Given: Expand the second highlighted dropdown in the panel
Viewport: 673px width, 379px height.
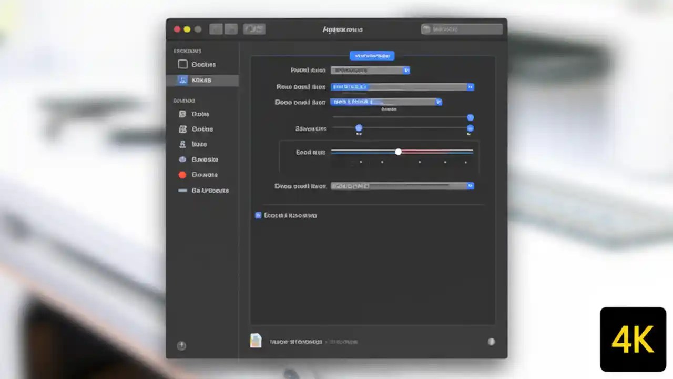Looking at the screenshot, I should (386, 102).
